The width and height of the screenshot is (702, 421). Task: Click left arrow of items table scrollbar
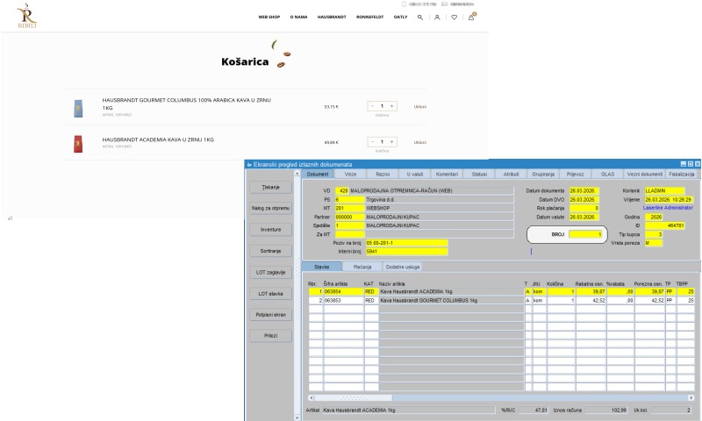312,397
